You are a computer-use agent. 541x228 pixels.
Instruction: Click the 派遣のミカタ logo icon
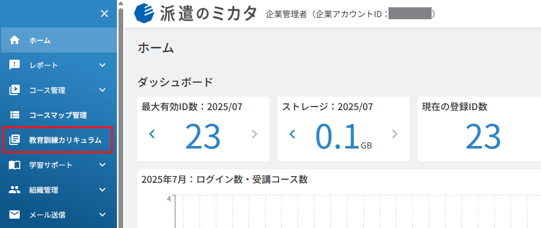tap(144, 14)
